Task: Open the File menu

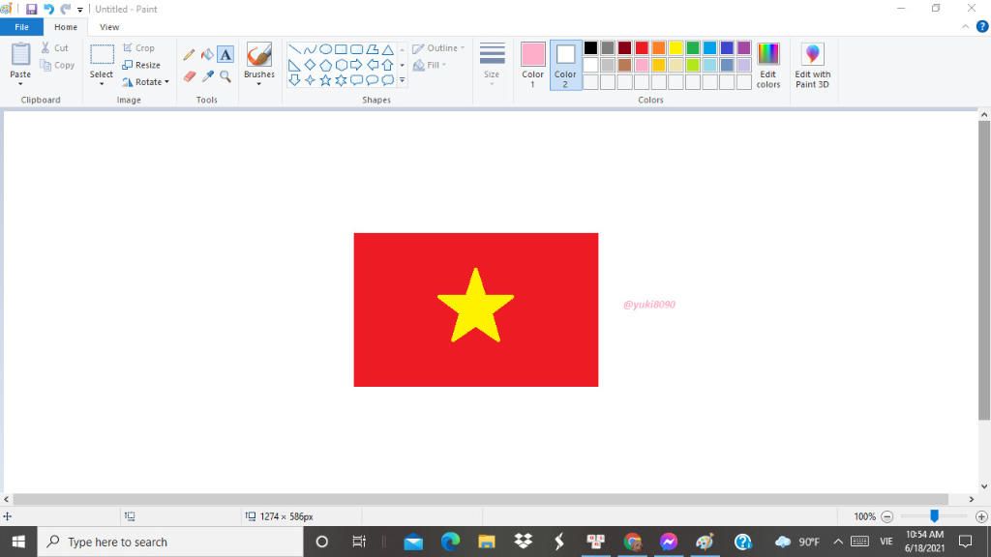Action: point(21,27)
